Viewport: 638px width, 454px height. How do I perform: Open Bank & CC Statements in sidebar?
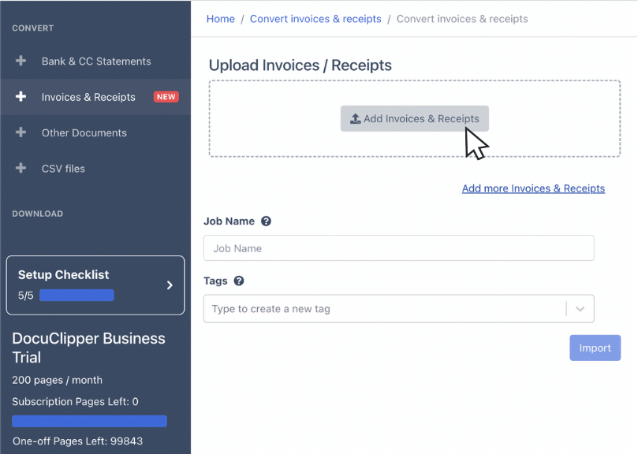(x=96, y=61)
